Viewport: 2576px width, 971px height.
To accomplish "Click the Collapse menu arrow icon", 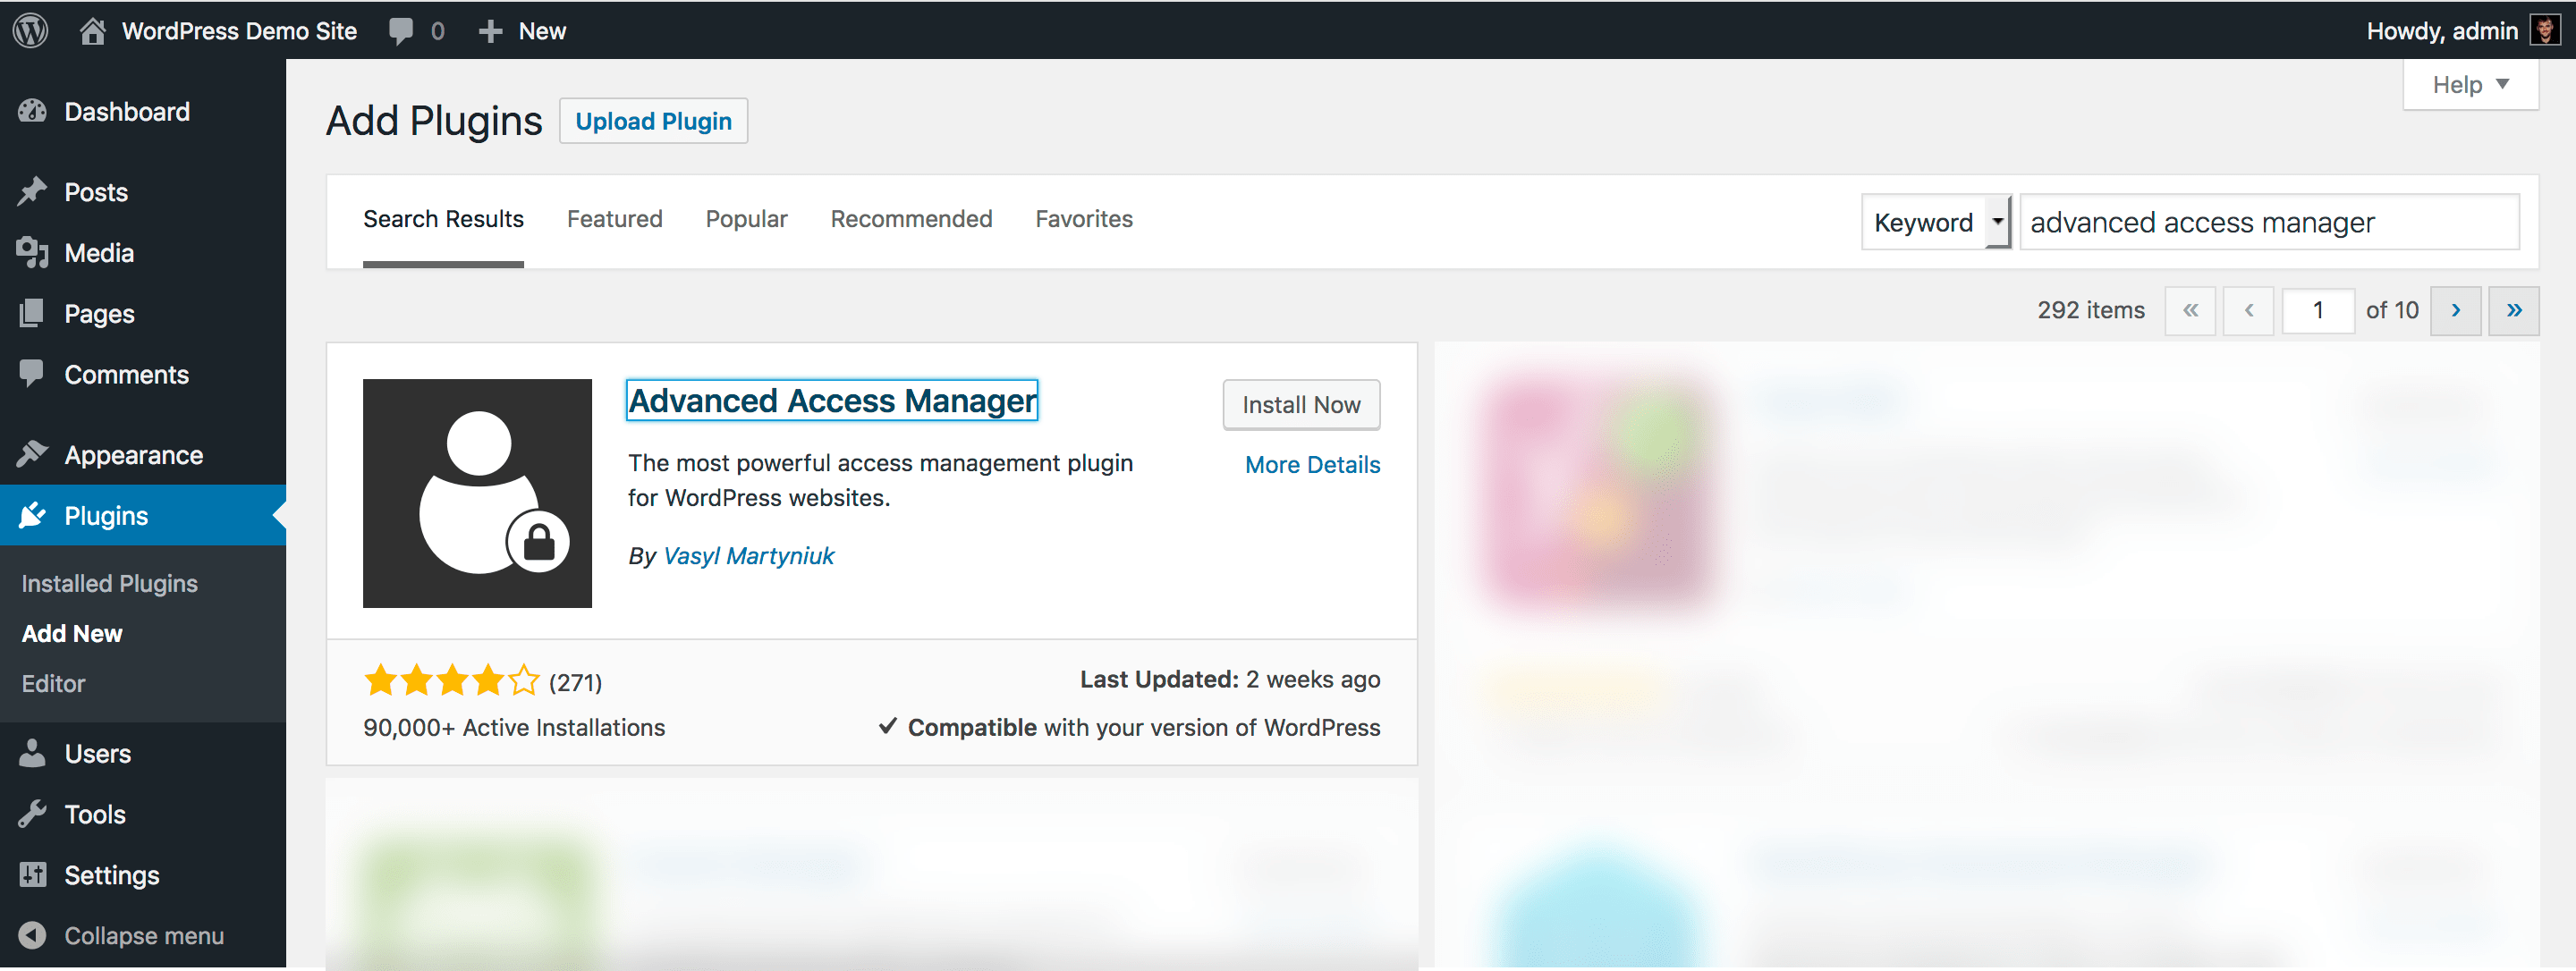I will 32,935.
